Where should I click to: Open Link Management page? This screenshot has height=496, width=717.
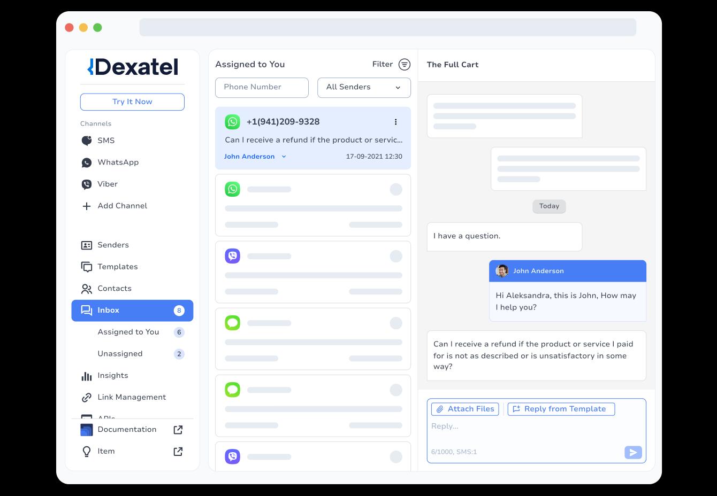coord(132,397)
